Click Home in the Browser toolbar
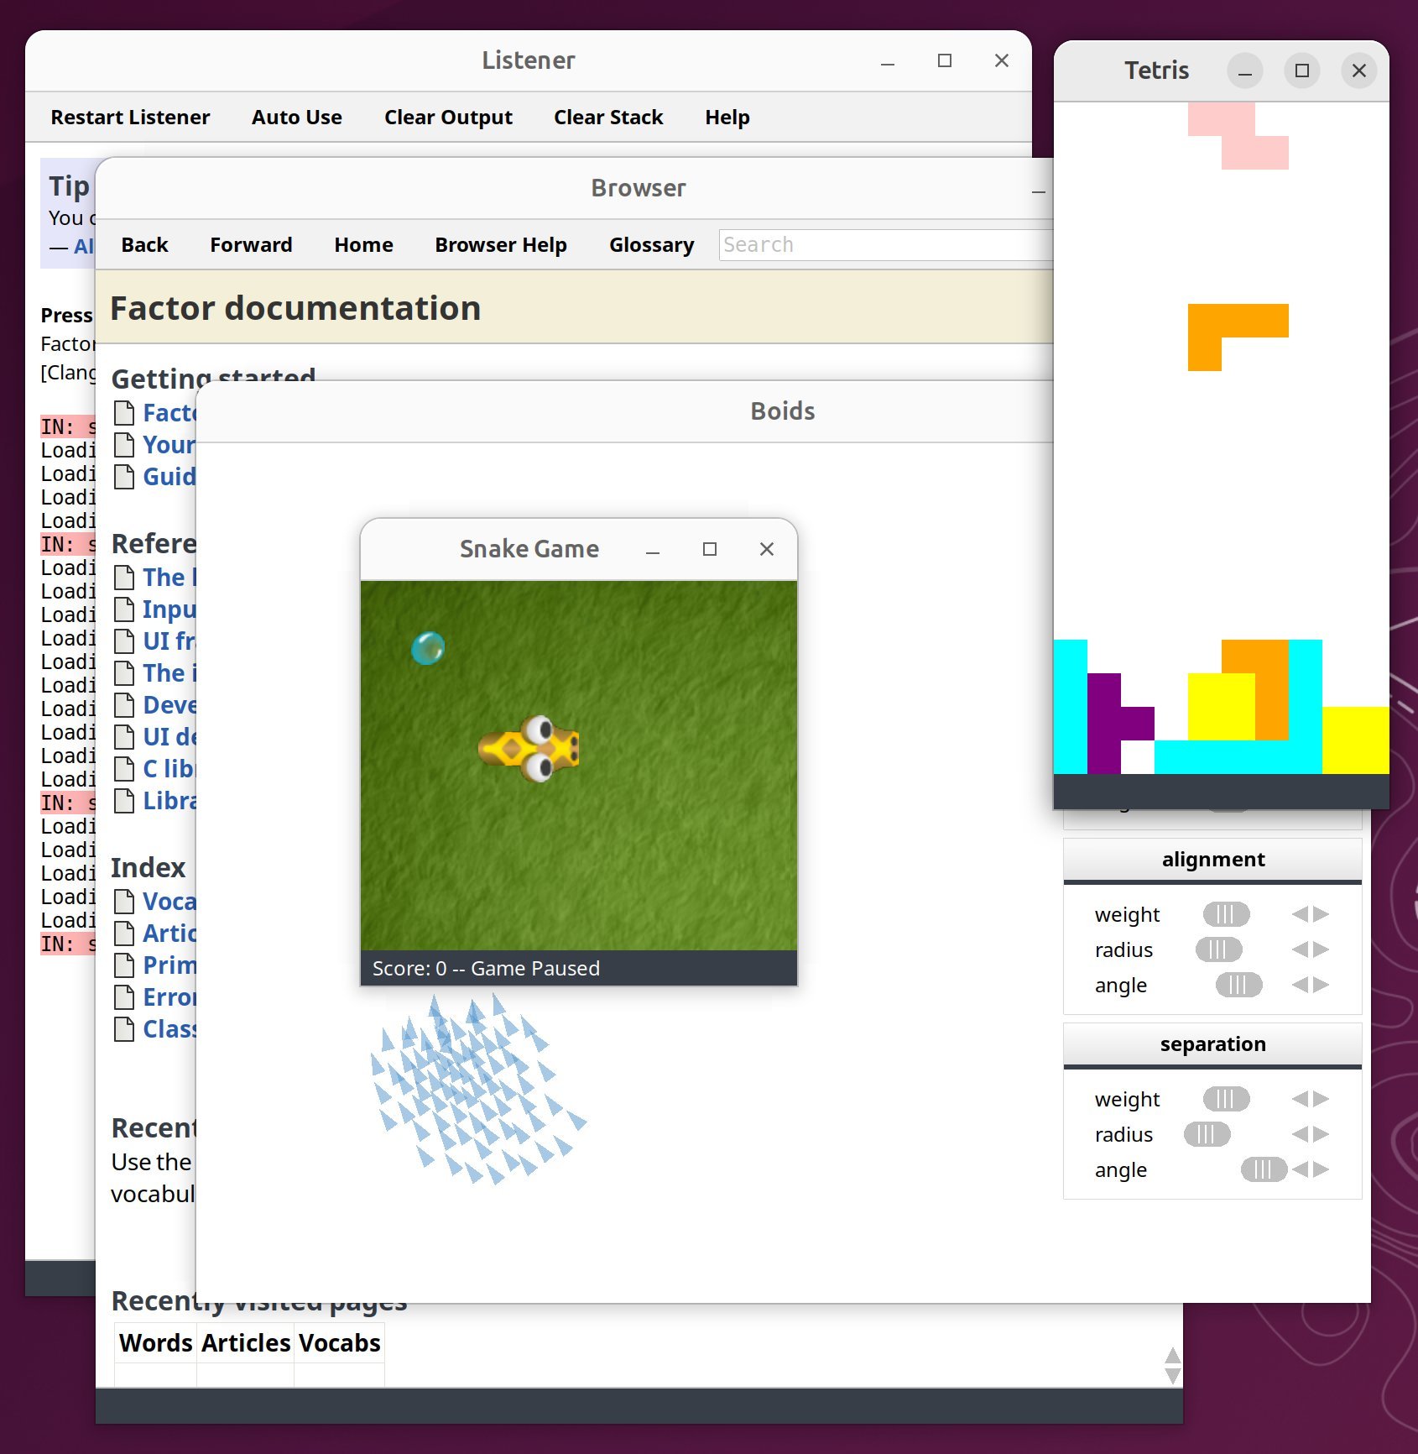The height and width of the screenshot is (1454, 1418). coord(362,244)
